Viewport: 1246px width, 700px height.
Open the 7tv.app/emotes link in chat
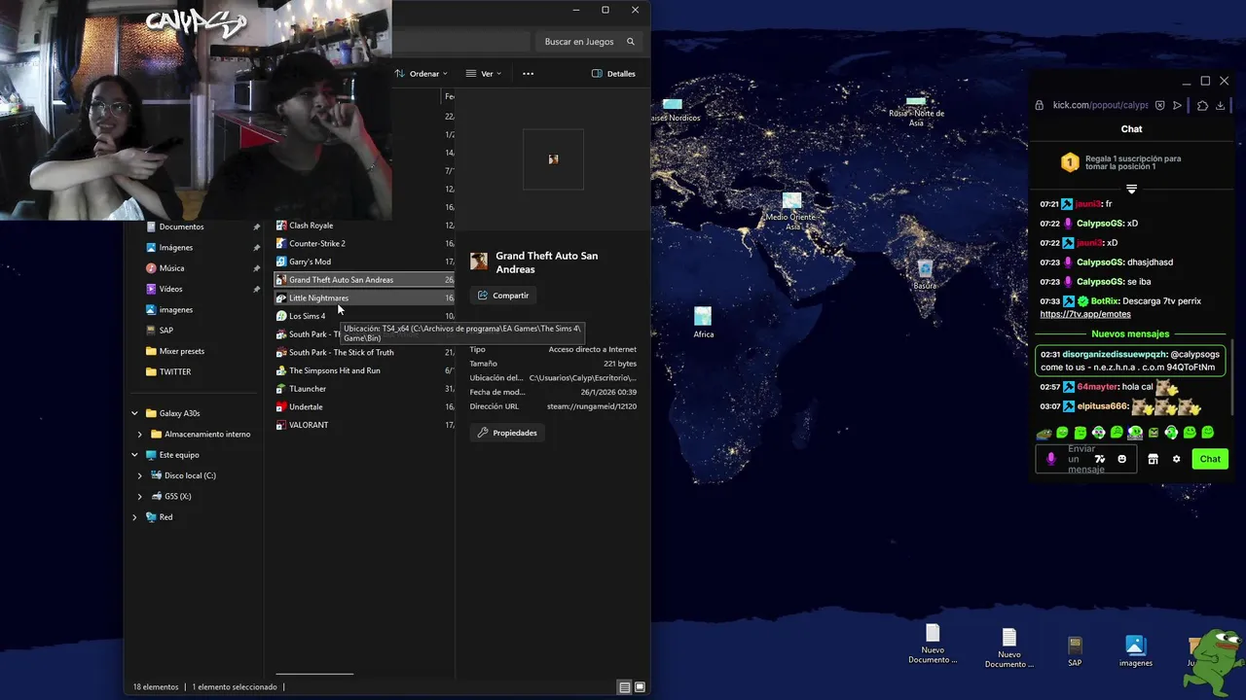(x=1085, y=314)
